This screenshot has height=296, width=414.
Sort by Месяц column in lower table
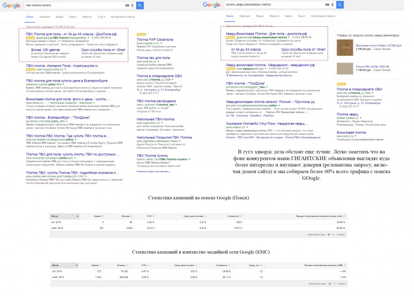pyautogui.click(x=64, y=265)
